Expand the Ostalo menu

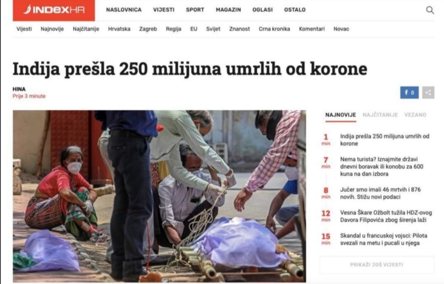pos(295,9)
